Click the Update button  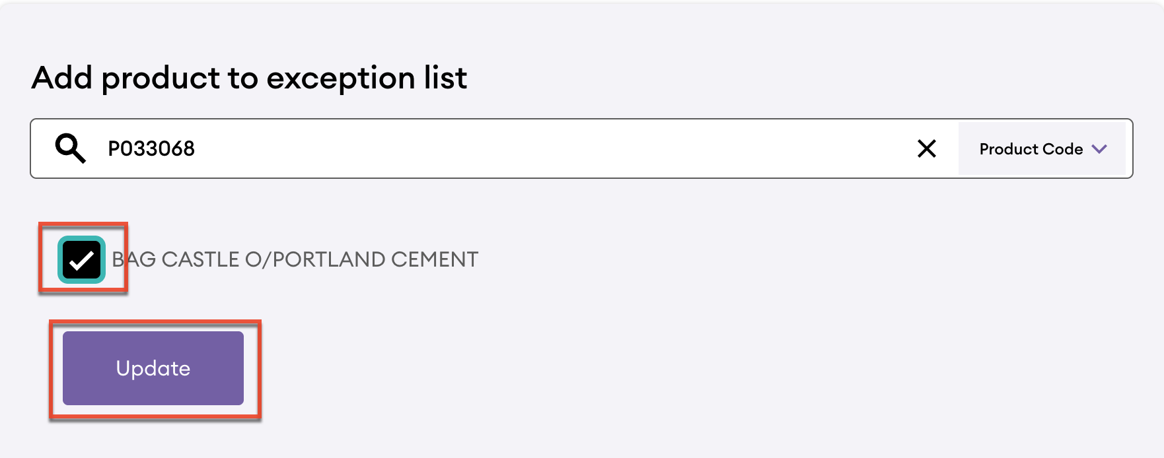(153, 368)
